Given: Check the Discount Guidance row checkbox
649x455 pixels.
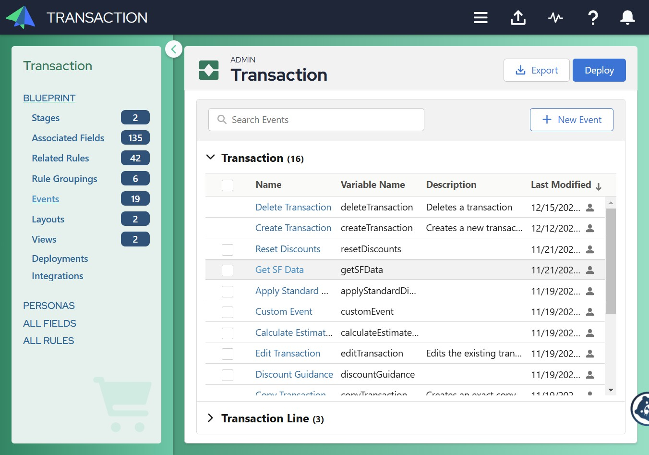Looking at the screenshot, I should point(228,375).
